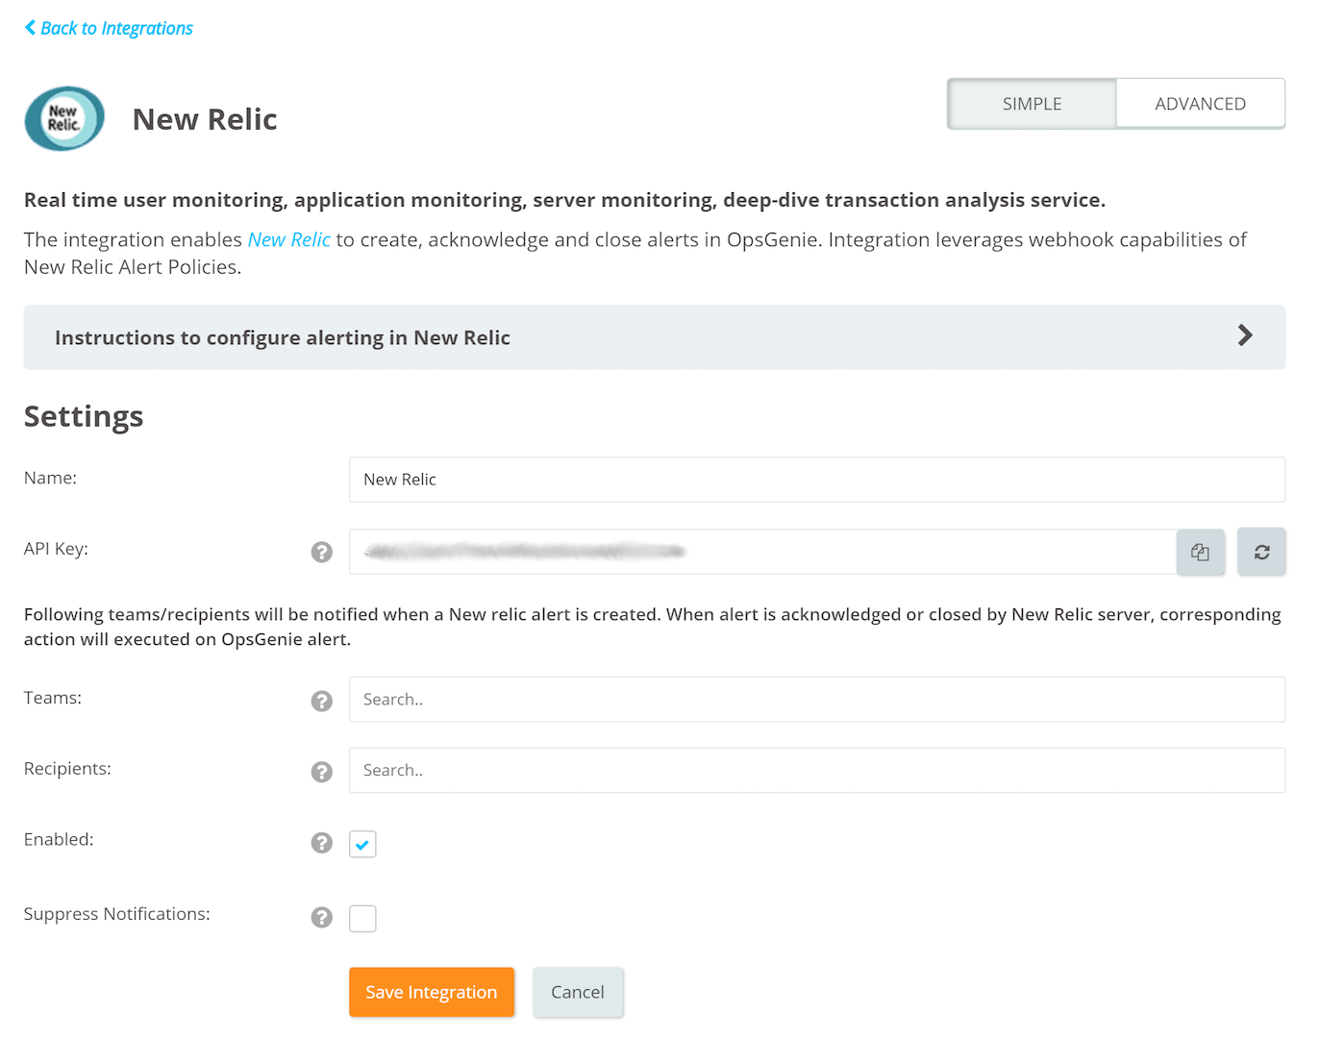Open help for Recipients field
Image resolution: width=1320 pixels, height=1038 pixels.
tap(322, 772)
